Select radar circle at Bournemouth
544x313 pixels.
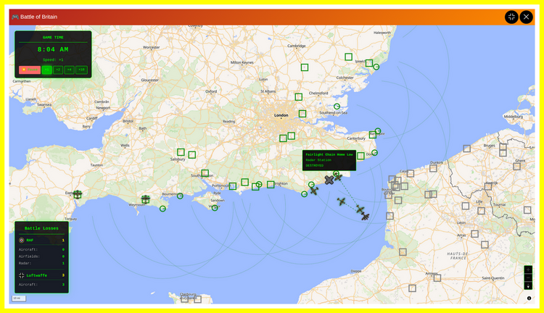coord(180,196)
